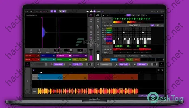Open dropdown beside the Light Room effect slot
189x108 pixels.
129,64
